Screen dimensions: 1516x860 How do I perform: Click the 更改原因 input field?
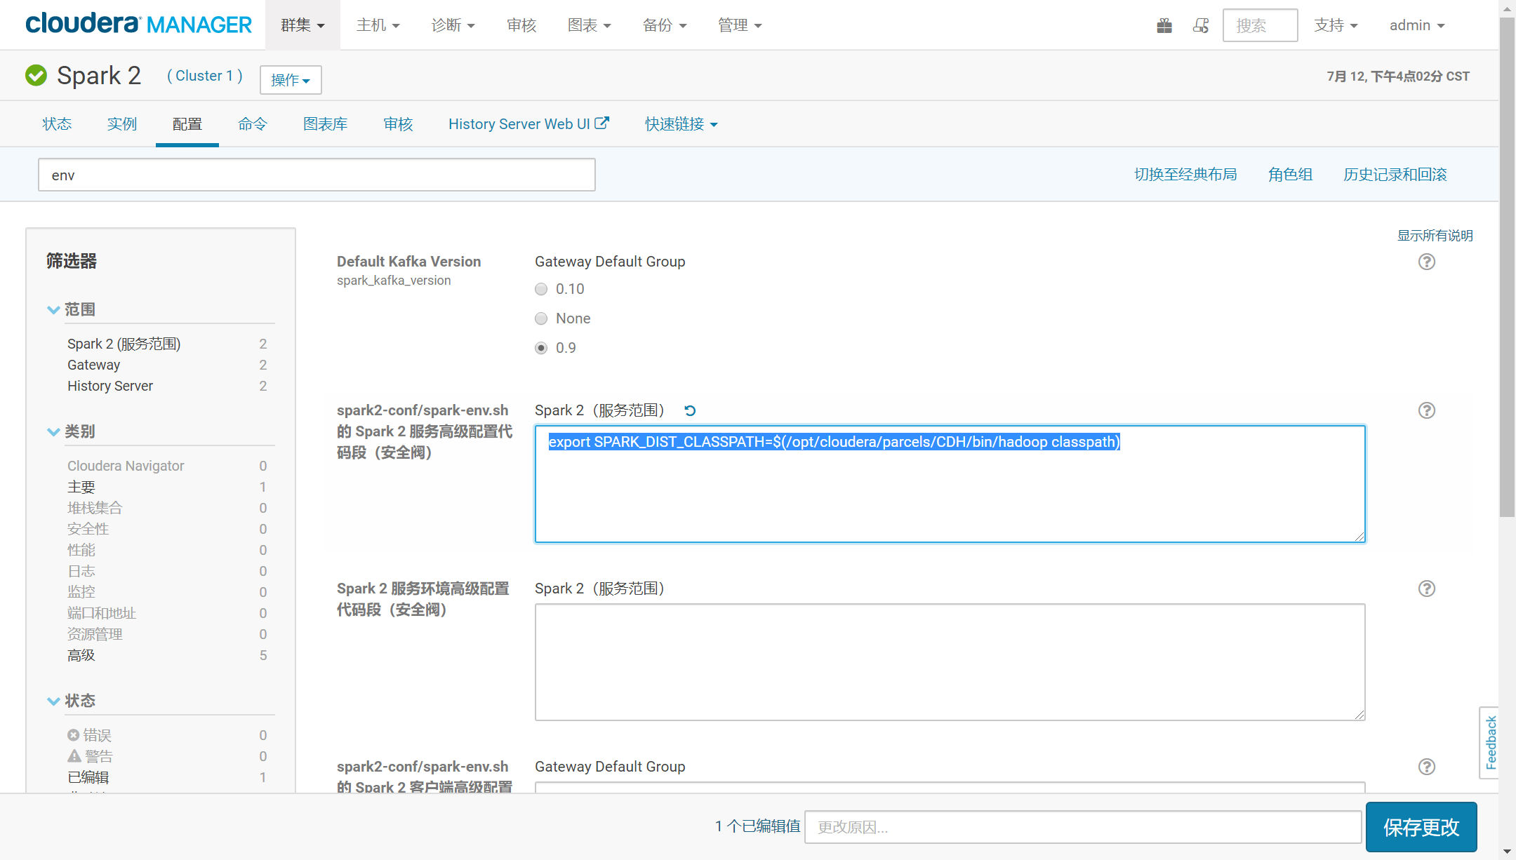click(1083, 827)
